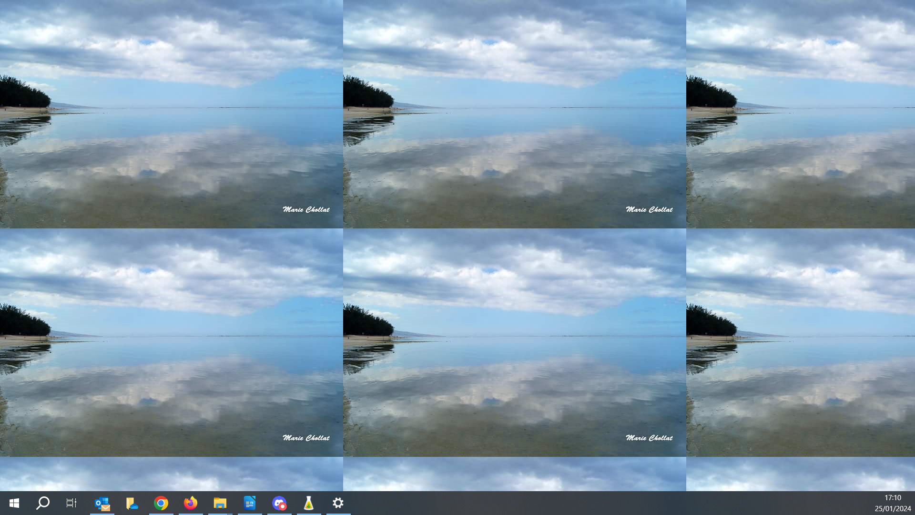Screen dimensions: 915x515
Task: Open the Discord app in taskbar
Action: (279, 503)
